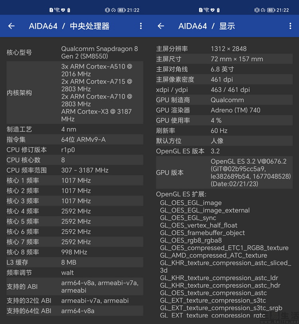
Task: Select the AIDA64 / 中央处理器 title
Action: point(69,26)
